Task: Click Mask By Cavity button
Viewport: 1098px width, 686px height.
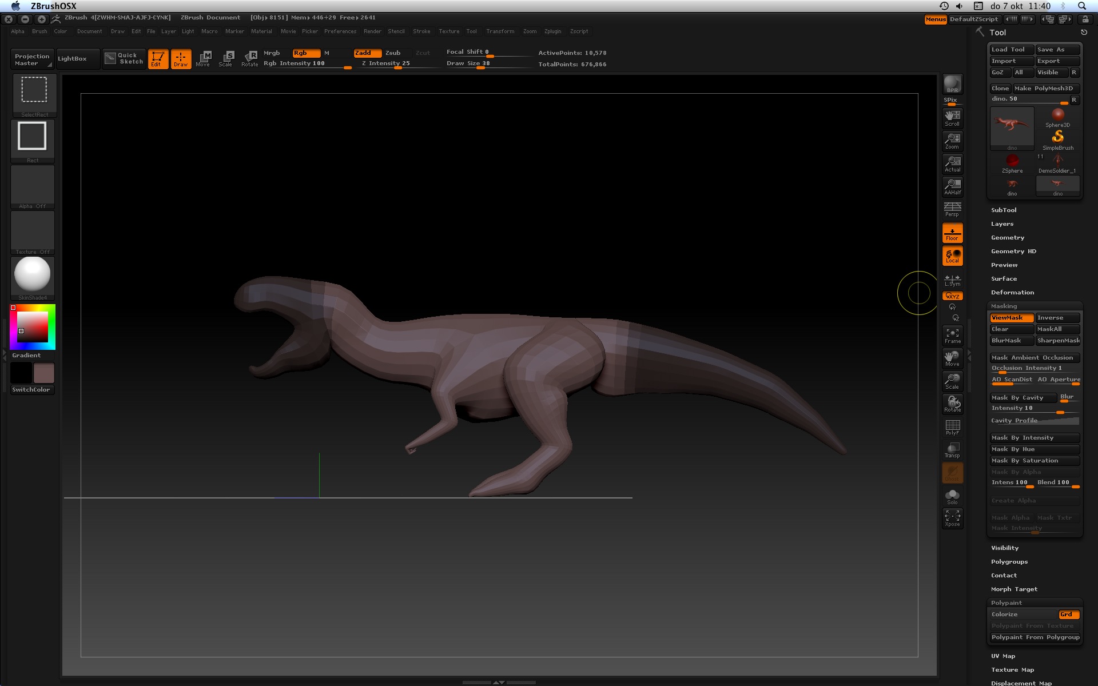Action: pos(1023,397)
